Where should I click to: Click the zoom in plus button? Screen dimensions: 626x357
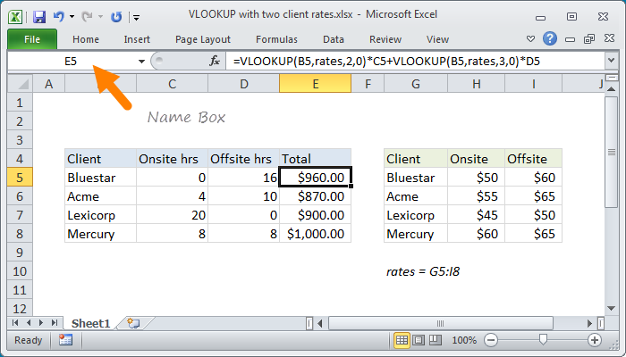point(594,340)
